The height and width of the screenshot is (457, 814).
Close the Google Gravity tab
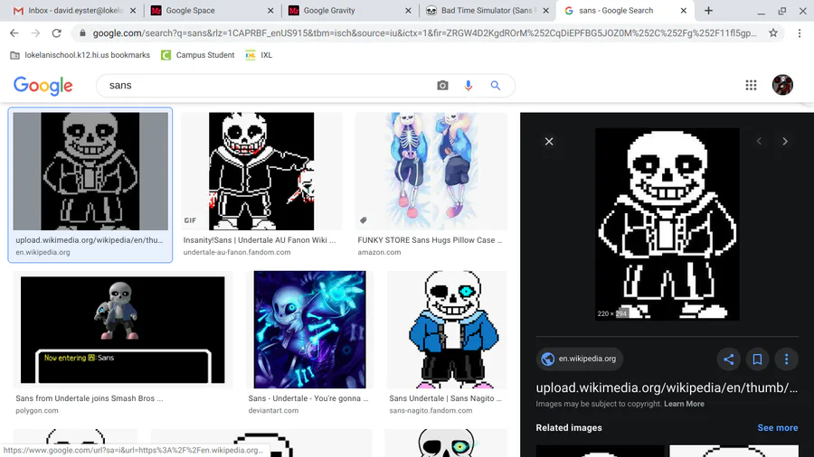408,10
